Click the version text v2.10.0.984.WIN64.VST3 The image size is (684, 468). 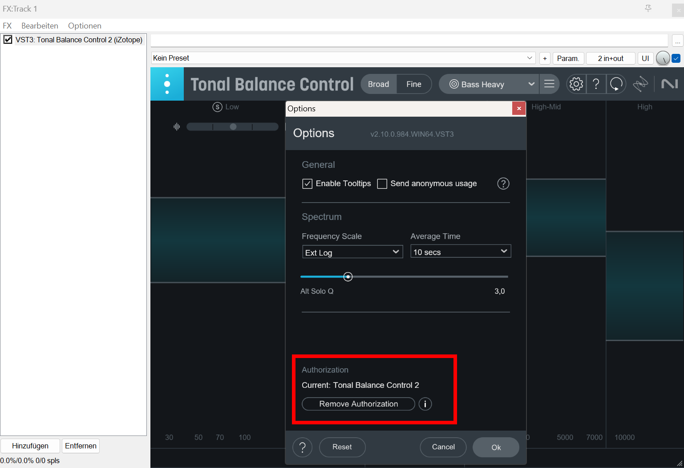tap(412, 134)
